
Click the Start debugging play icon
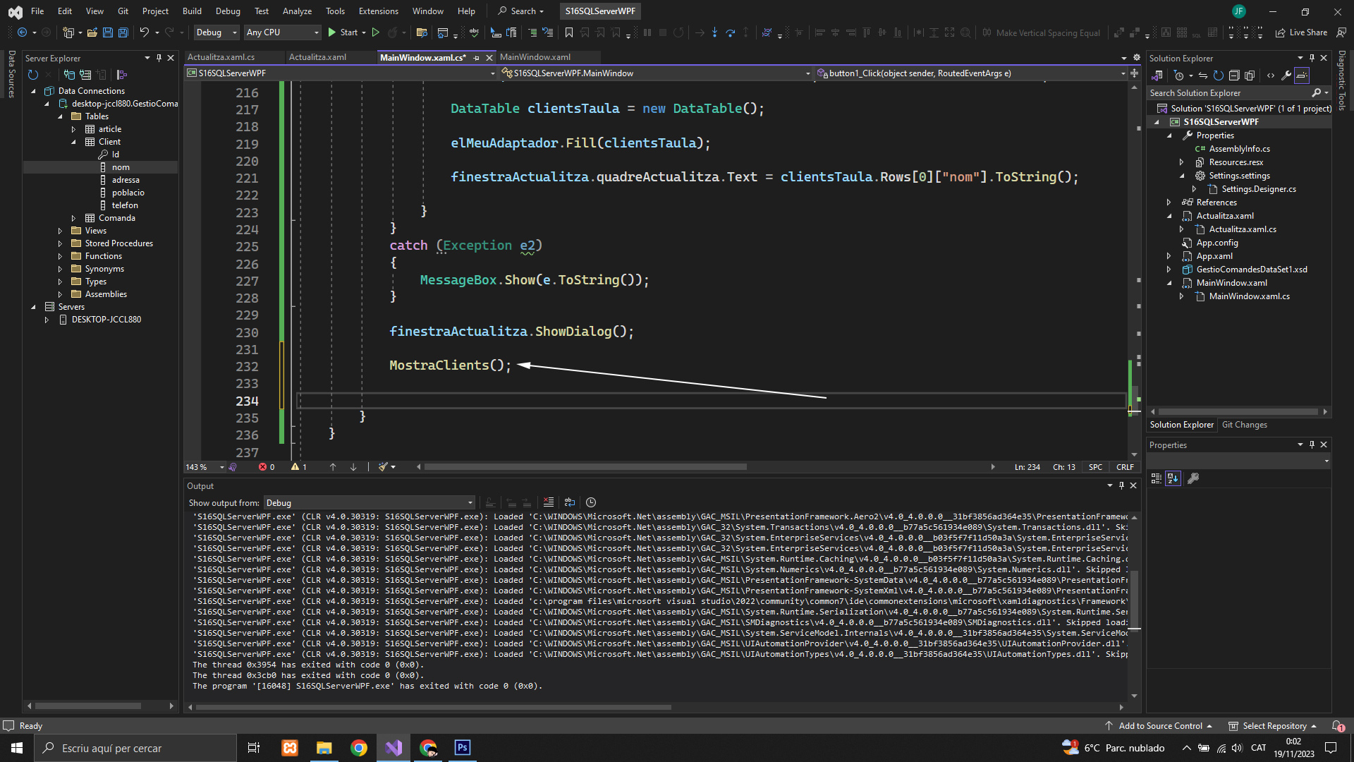tap(331, 32)
